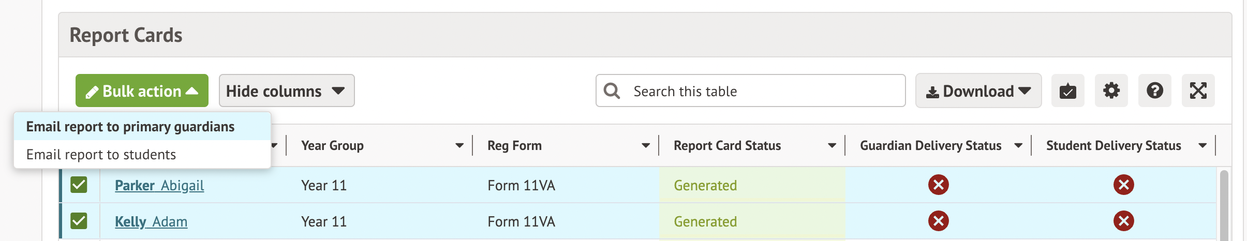
Task: Uncheck the Kelly Adam row checkbox
Action: click(x=79, y=221)
